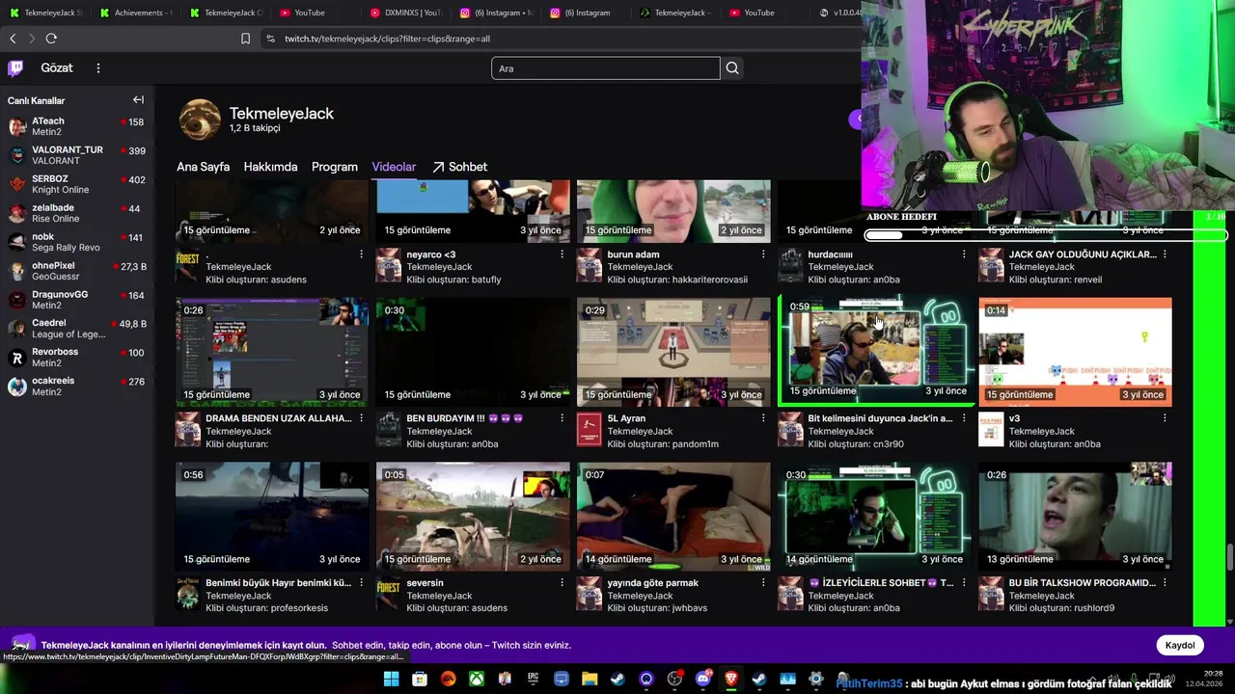This screenshot has width=1235, height=694.
Task: Collapse the Canlı Kanallar sidebar arrow
Action: (138, 99)
